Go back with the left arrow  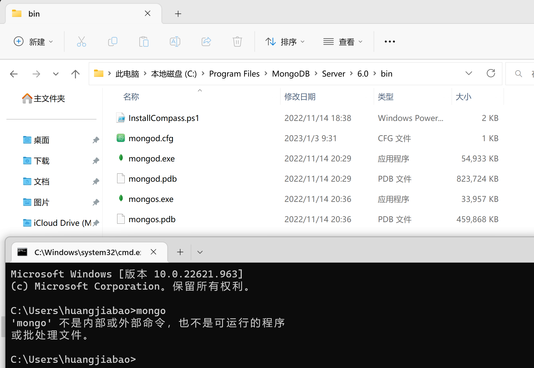14,74
